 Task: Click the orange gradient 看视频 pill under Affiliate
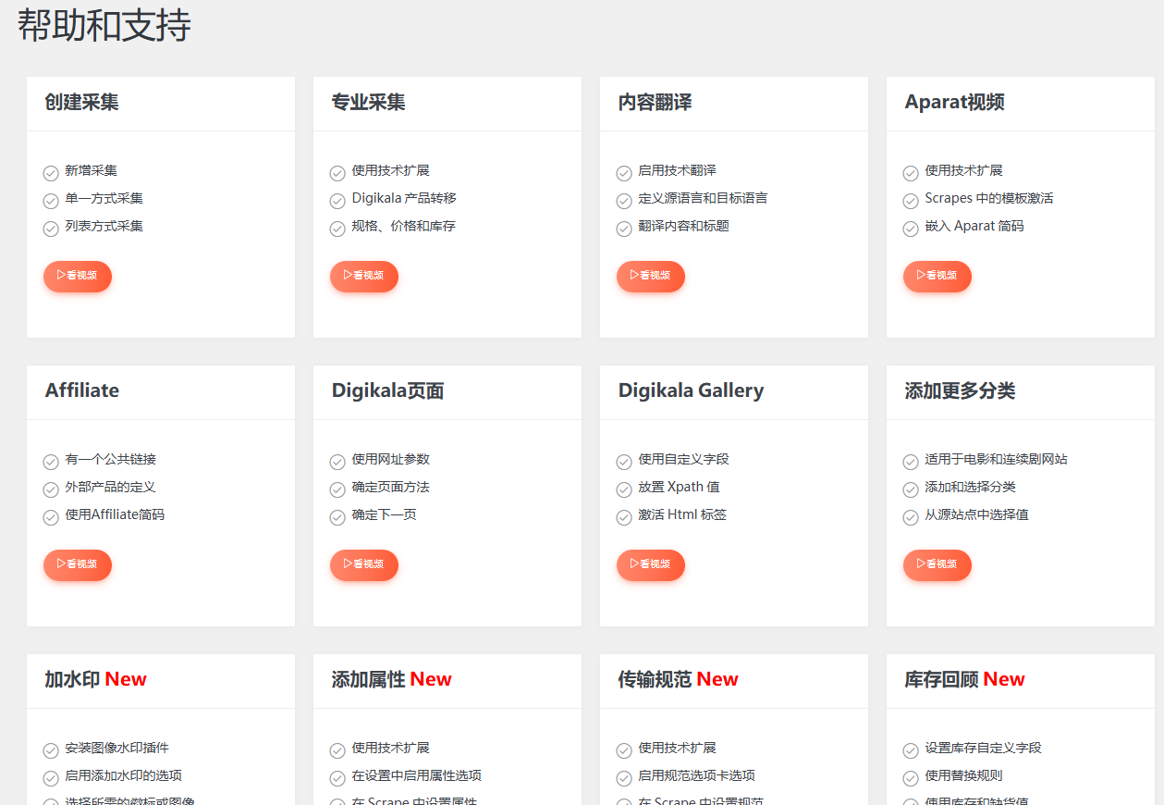[x=78, y=564]
